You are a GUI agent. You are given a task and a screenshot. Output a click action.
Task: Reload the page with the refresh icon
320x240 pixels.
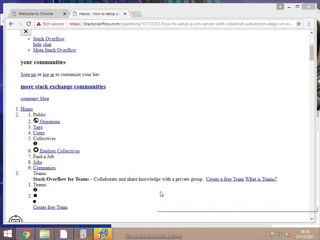tap(29, 24)
